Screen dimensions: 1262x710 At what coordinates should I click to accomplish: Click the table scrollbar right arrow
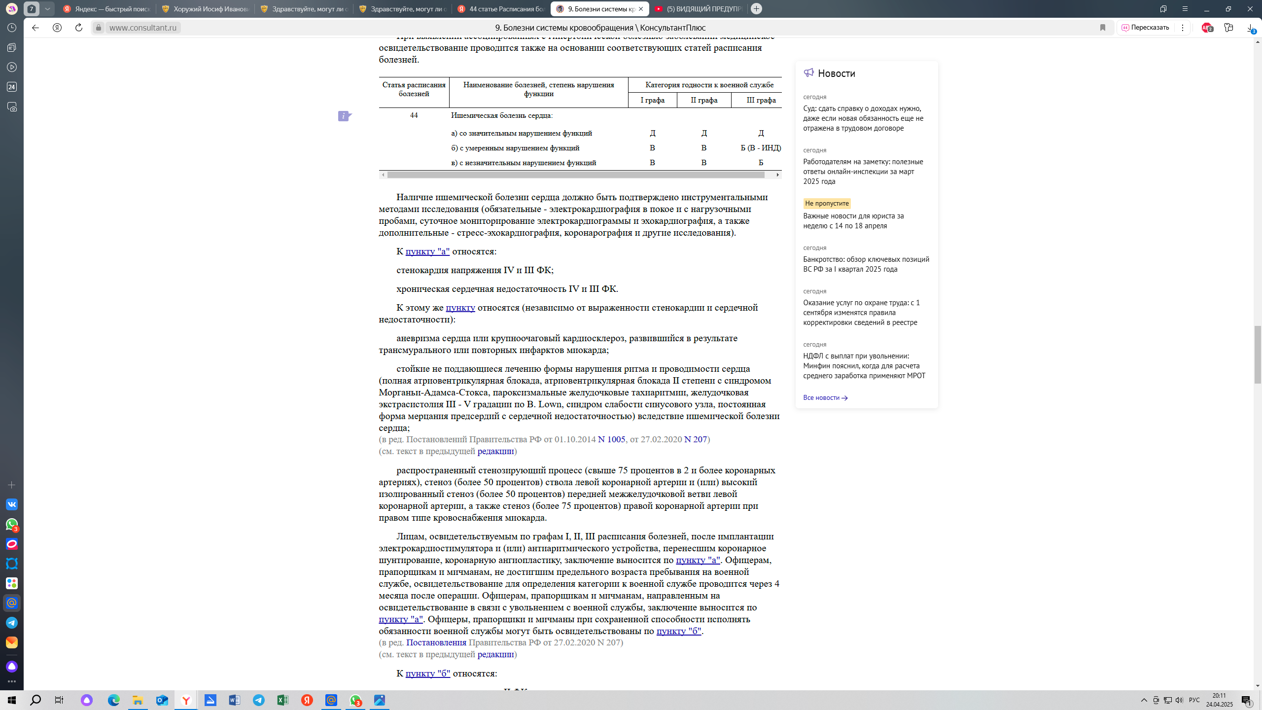click(778, 175)
